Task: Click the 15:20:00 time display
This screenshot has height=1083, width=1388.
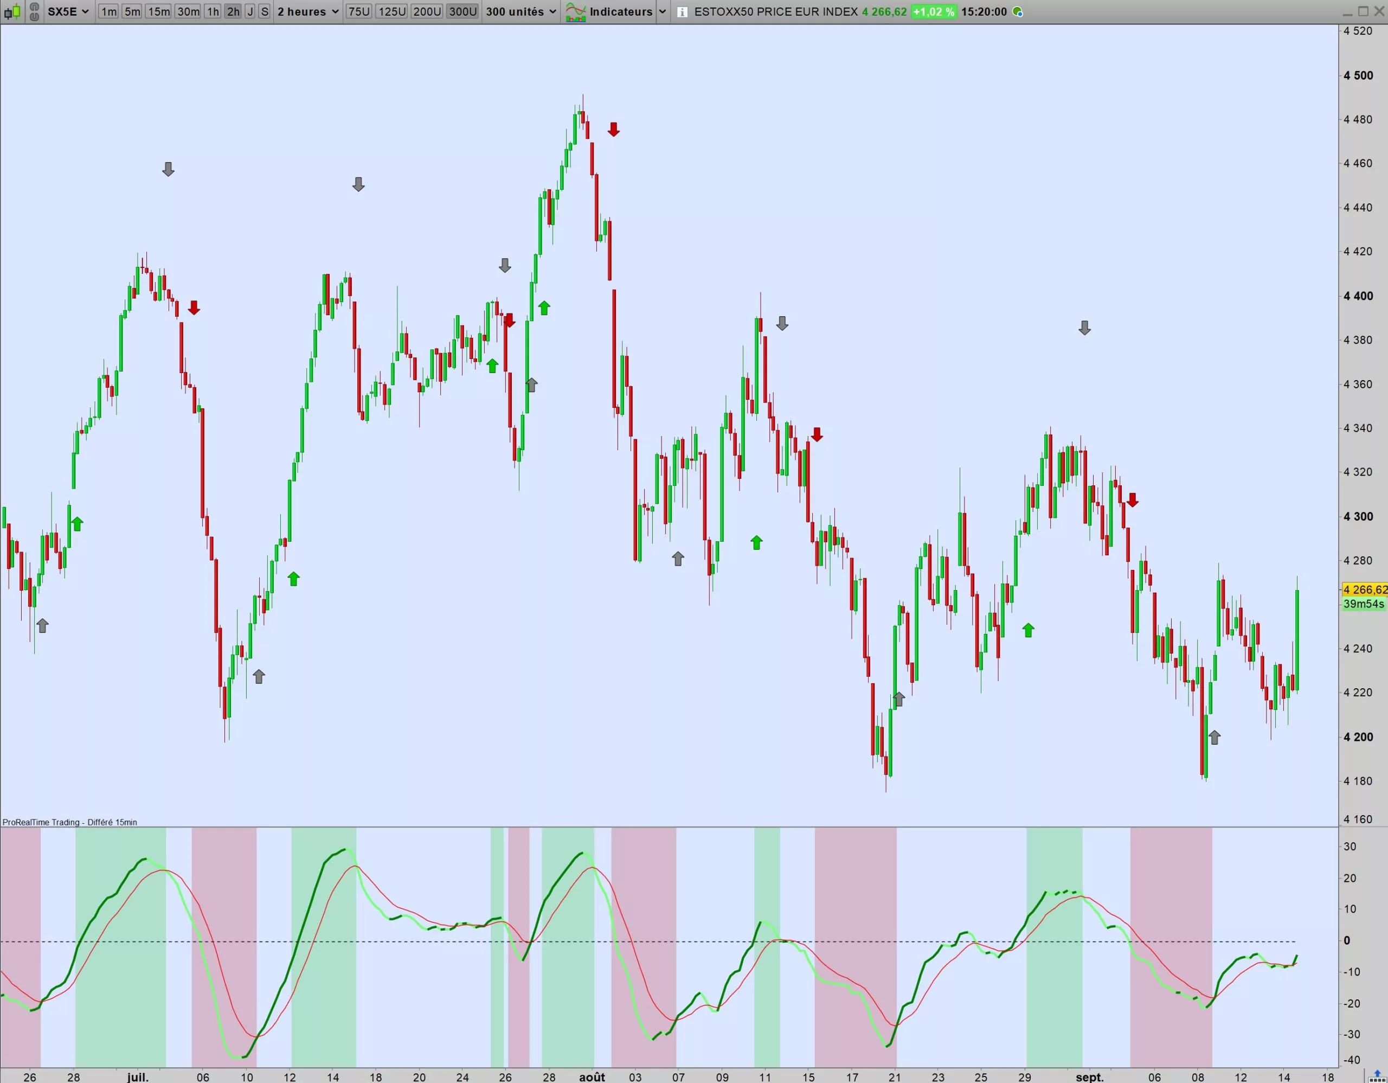Action: pos(984,11)
